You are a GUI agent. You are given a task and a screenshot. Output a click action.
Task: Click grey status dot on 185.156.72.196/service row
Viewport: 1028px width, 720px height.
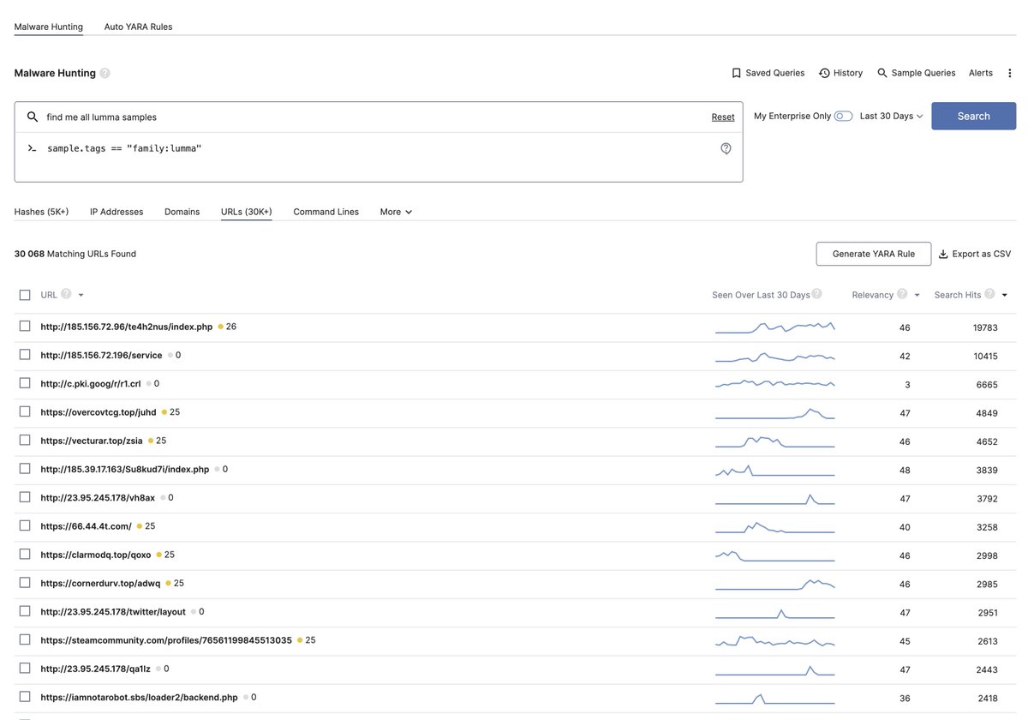click(170, 355)
